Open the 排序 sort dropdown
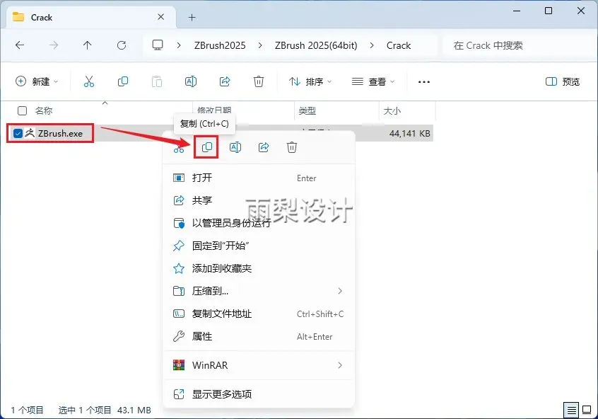This screenshot has height=419, width=598. (x=310, y=81)
